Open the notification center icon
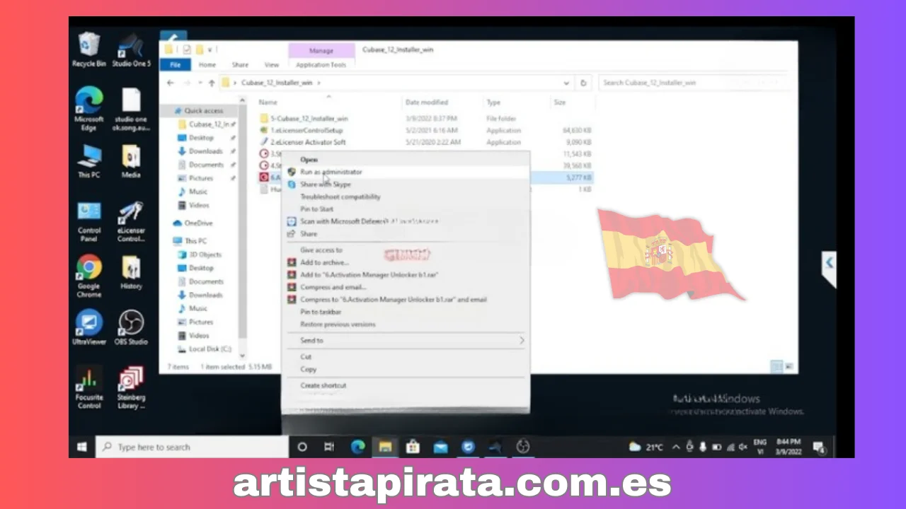The height and width of the screenshot is (509, 906). point(819,447)
